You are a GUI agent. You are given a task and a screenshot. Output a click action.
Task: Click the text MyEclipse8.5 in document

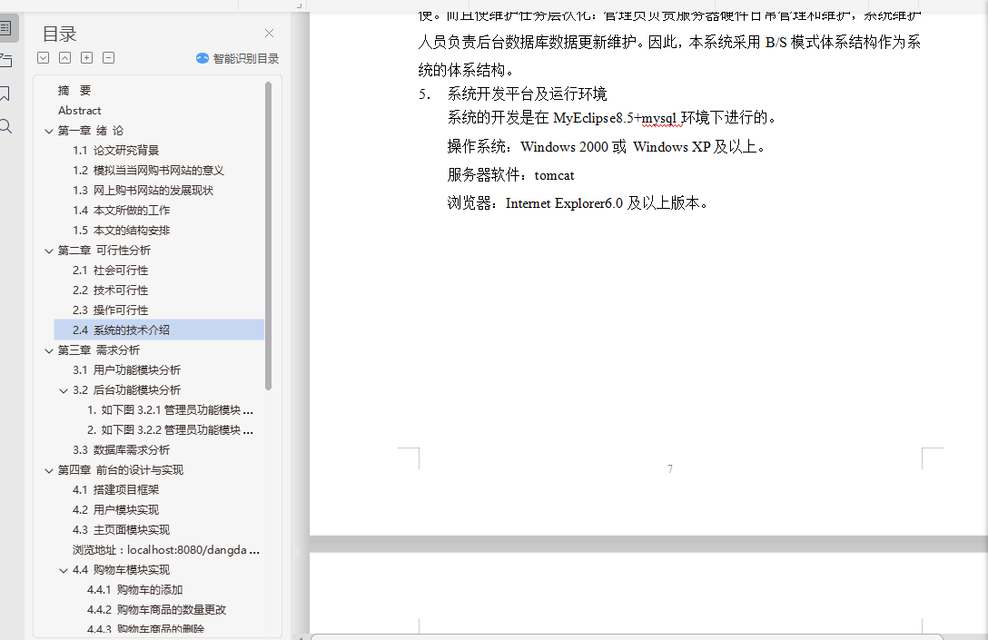593,118
